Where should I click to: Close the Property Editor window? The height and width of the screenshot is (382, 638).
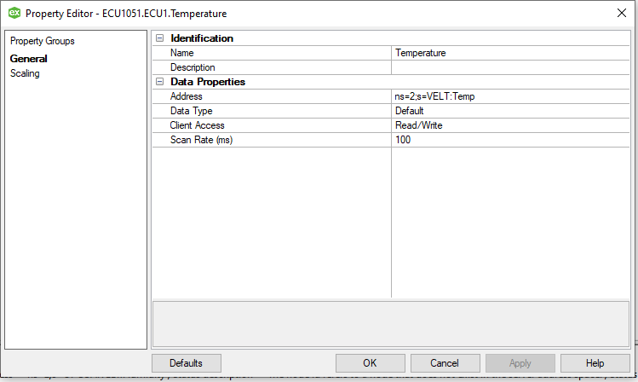pos(621,13)
